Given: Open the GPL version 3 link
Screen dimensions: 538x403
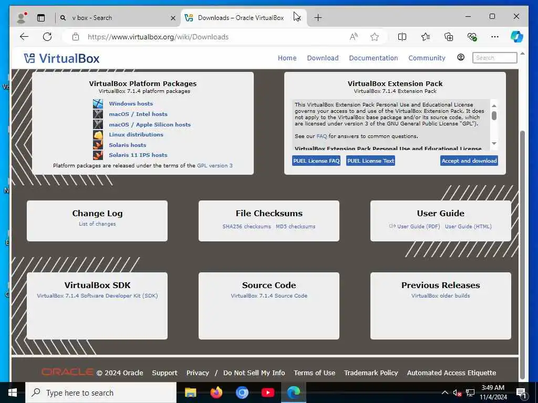Looking at the screenshot, I should [215, 165].
